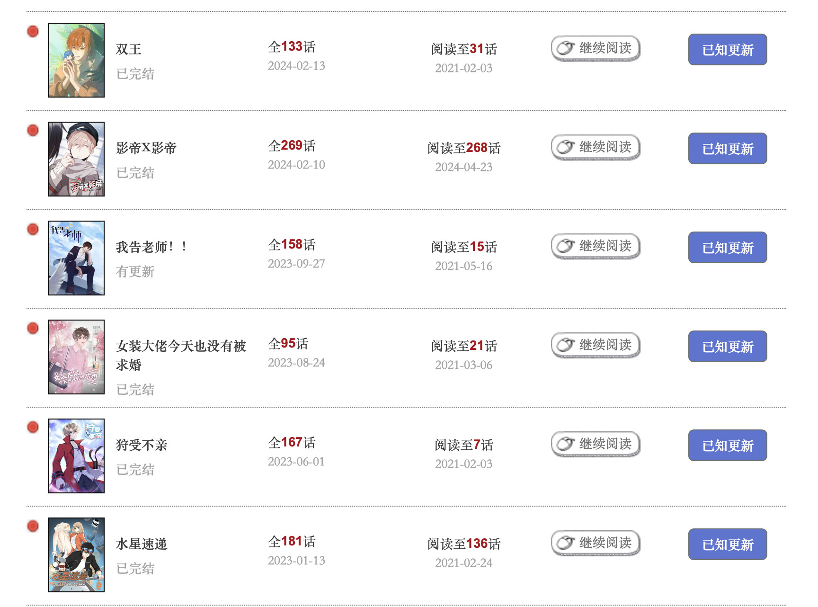Image resolution: width=818 pixels, height=607 pixels.
Task: Continue reading 双王 via 继续阅读
Action: pyautogui.click(x=596, y=48)
